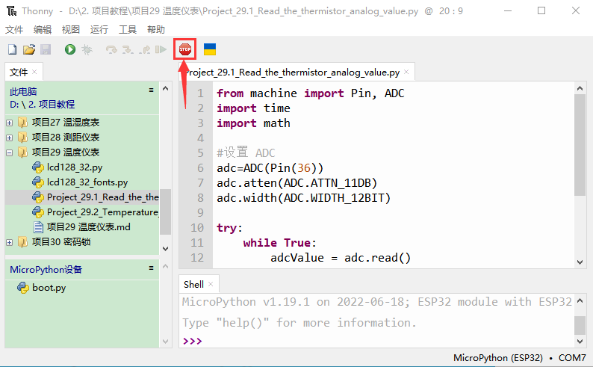593x367 pixels.
Task: Expand the 项目27 温湿度表 folder
Action: 9,122
